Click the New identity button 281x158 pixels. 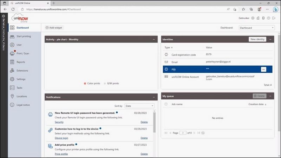tap(257, 39)
